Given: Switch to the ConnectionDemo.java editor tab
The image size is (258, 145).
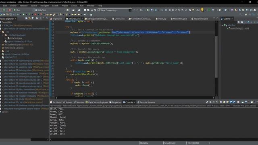Looking at the screenshot, I should [x=139, y=19].
